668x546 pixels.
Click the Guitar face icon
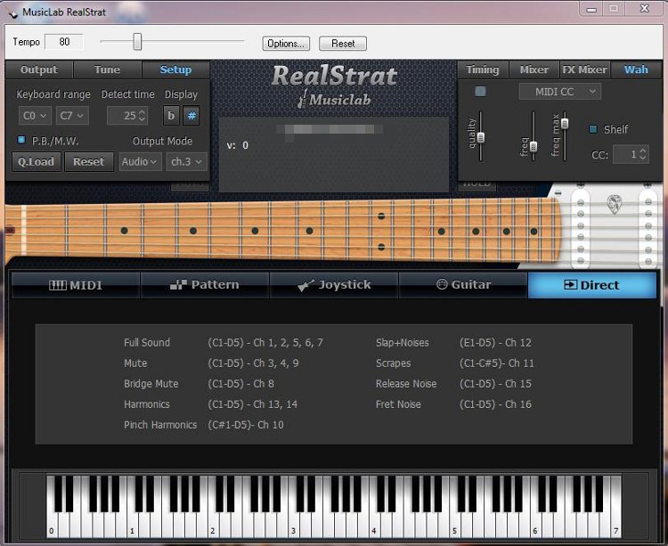(x=442, y=284)
